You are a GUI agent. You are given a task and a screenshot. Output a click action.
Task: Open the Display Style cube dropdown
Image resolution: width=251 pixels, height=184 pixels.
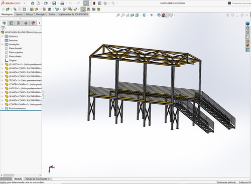tap(148, 15)
